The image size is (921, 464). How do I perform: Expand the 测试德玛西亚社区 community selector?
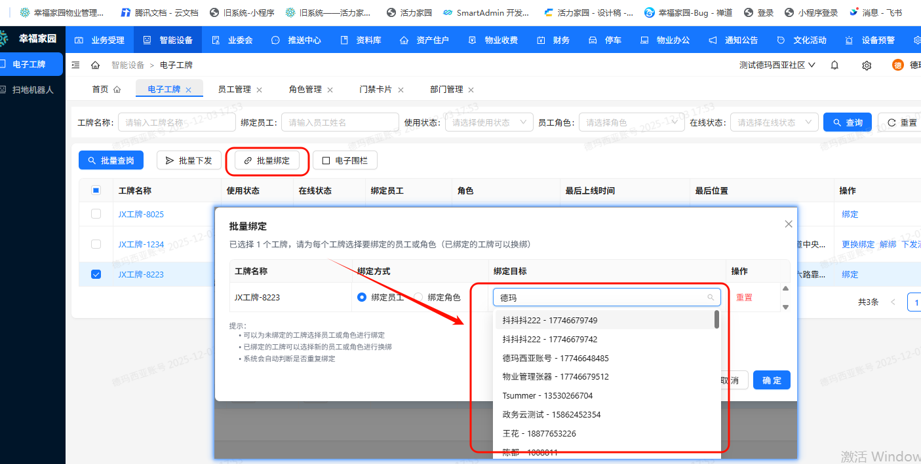click(777, 65)
